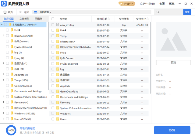Viewport: 195px width, 136px height.
Task: Click the 100% scan progress ring
Action: point(11,130)
